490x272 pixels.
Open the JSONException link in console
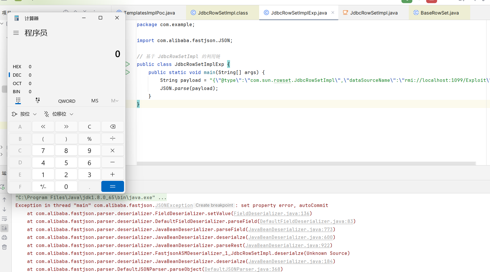pos(174,206)
